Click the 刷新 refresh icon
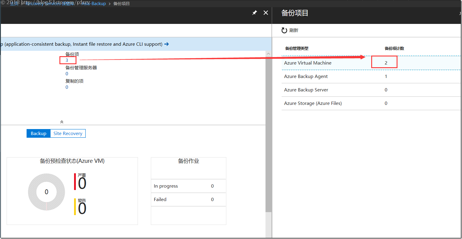 284,30
